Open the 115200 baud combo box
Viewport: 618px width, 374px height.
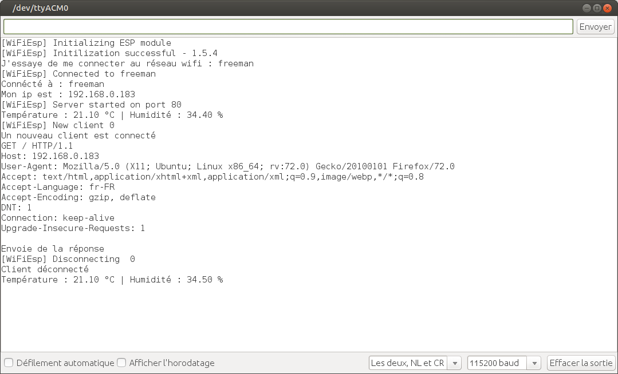point(496,363)
